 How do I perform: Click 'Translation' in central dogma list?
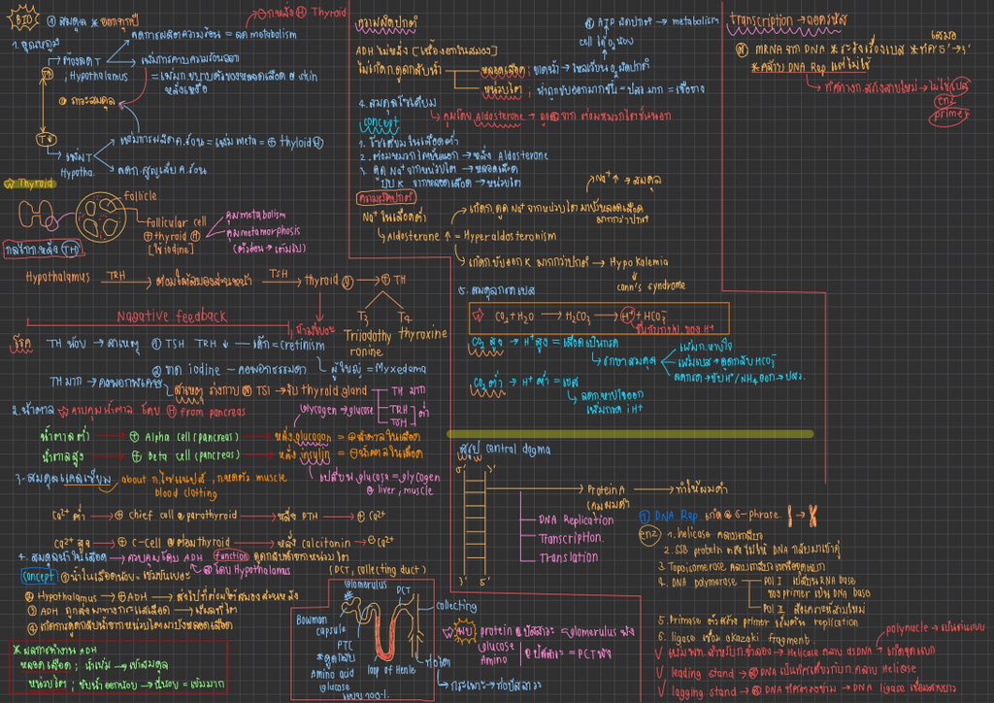point(569,557)
